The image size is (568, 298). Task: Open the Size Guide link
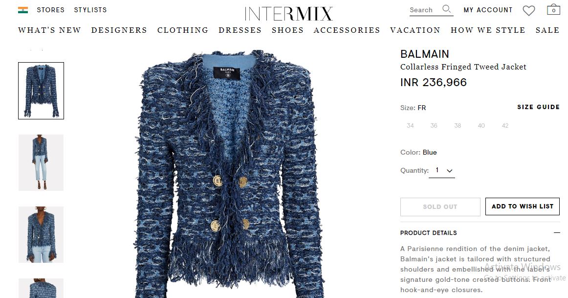click(x=538, y=107)
